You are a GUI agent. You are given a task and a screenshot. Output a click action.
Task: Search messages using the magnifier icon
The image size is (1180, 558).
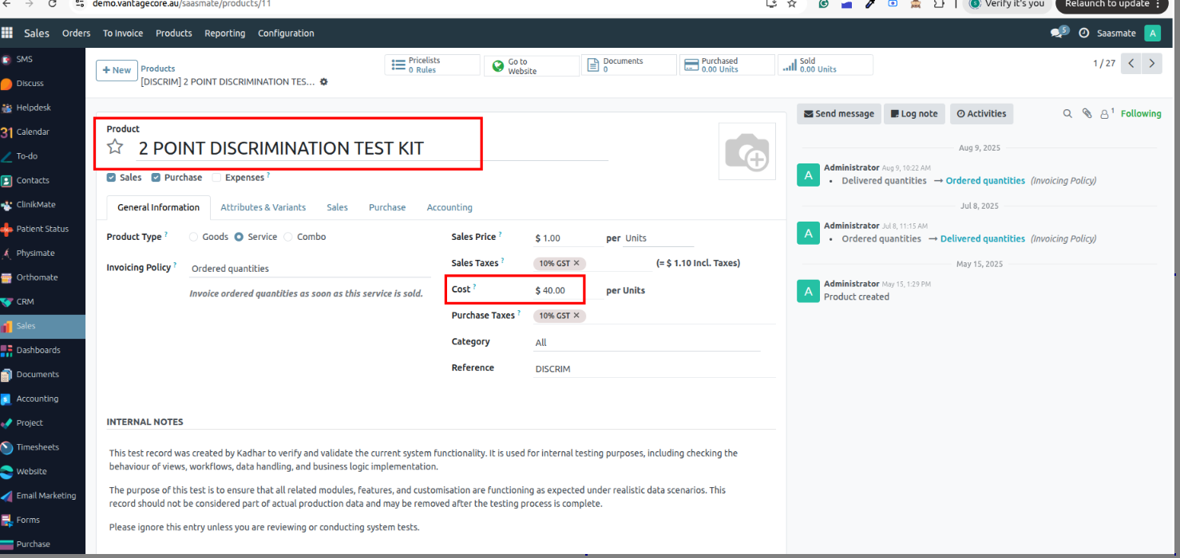(x=1067, y=114)
